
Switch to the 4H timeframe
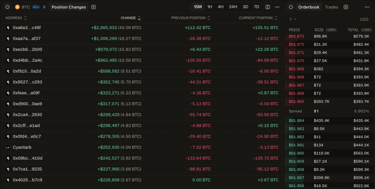point(221,7)
